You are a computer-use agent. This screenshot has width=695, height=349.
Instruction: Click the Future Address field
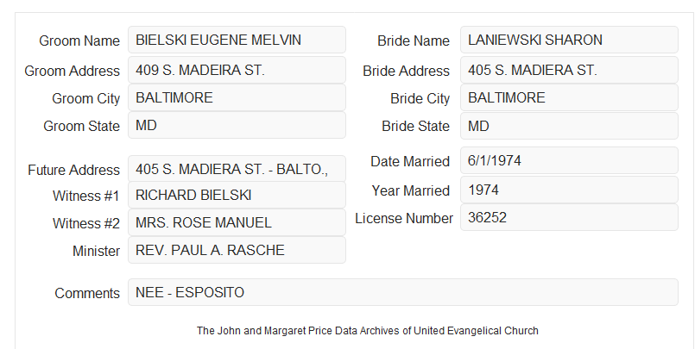(237, 169)
